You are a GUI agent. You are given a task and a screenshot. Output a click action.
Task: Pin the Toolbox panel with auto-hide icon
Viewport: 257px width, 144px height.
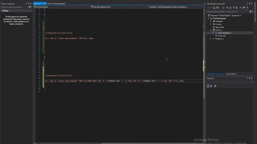coord(29,4)
